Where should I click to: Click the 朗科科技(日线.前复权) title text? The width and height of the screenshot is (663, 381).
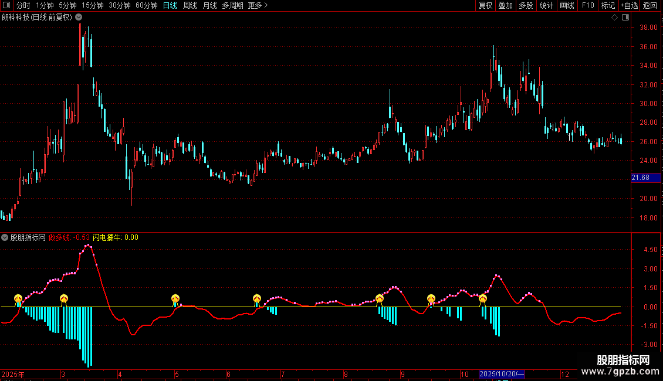point(37,18)
